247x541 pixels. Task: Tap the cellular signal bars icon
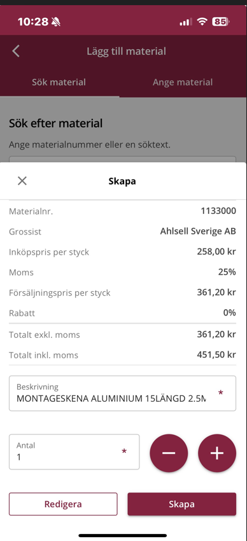[x=186, y=22]
